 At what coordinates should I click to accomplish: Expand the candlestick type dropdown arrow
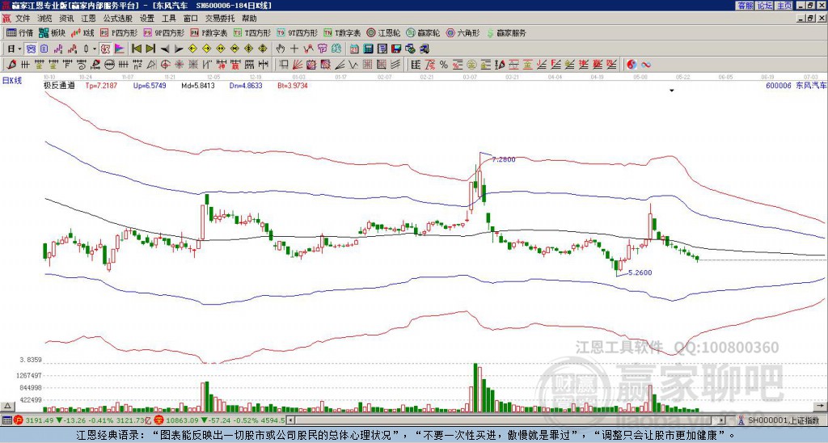point(95,49)
